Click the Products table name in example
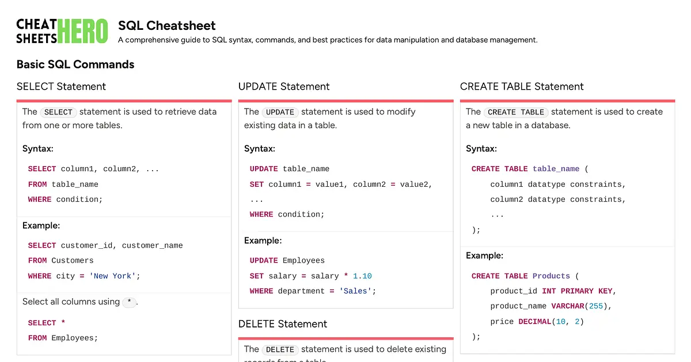 (x=551, y=276)
